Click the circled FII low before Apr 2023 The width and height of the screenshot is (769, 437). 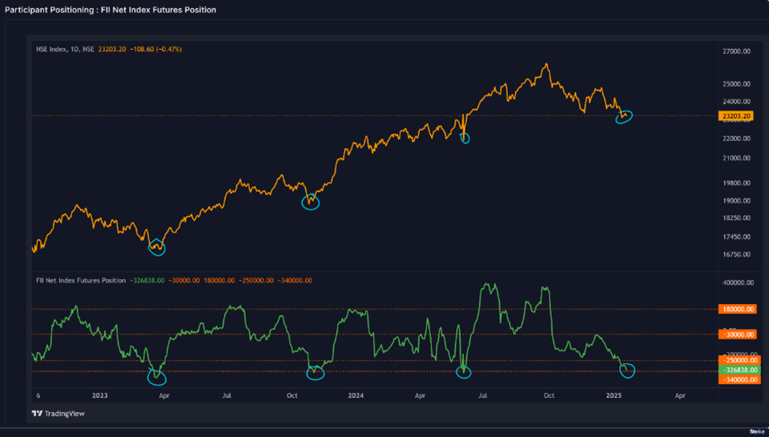pos(156,375)
